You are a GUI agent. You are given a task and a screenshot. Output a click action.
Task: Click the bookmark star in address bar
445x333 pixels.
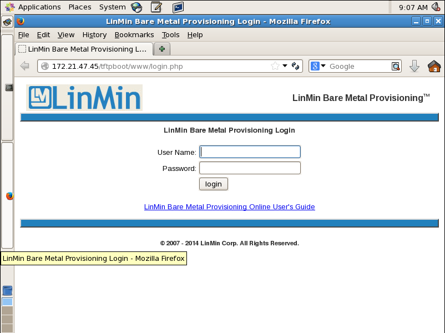275,66
